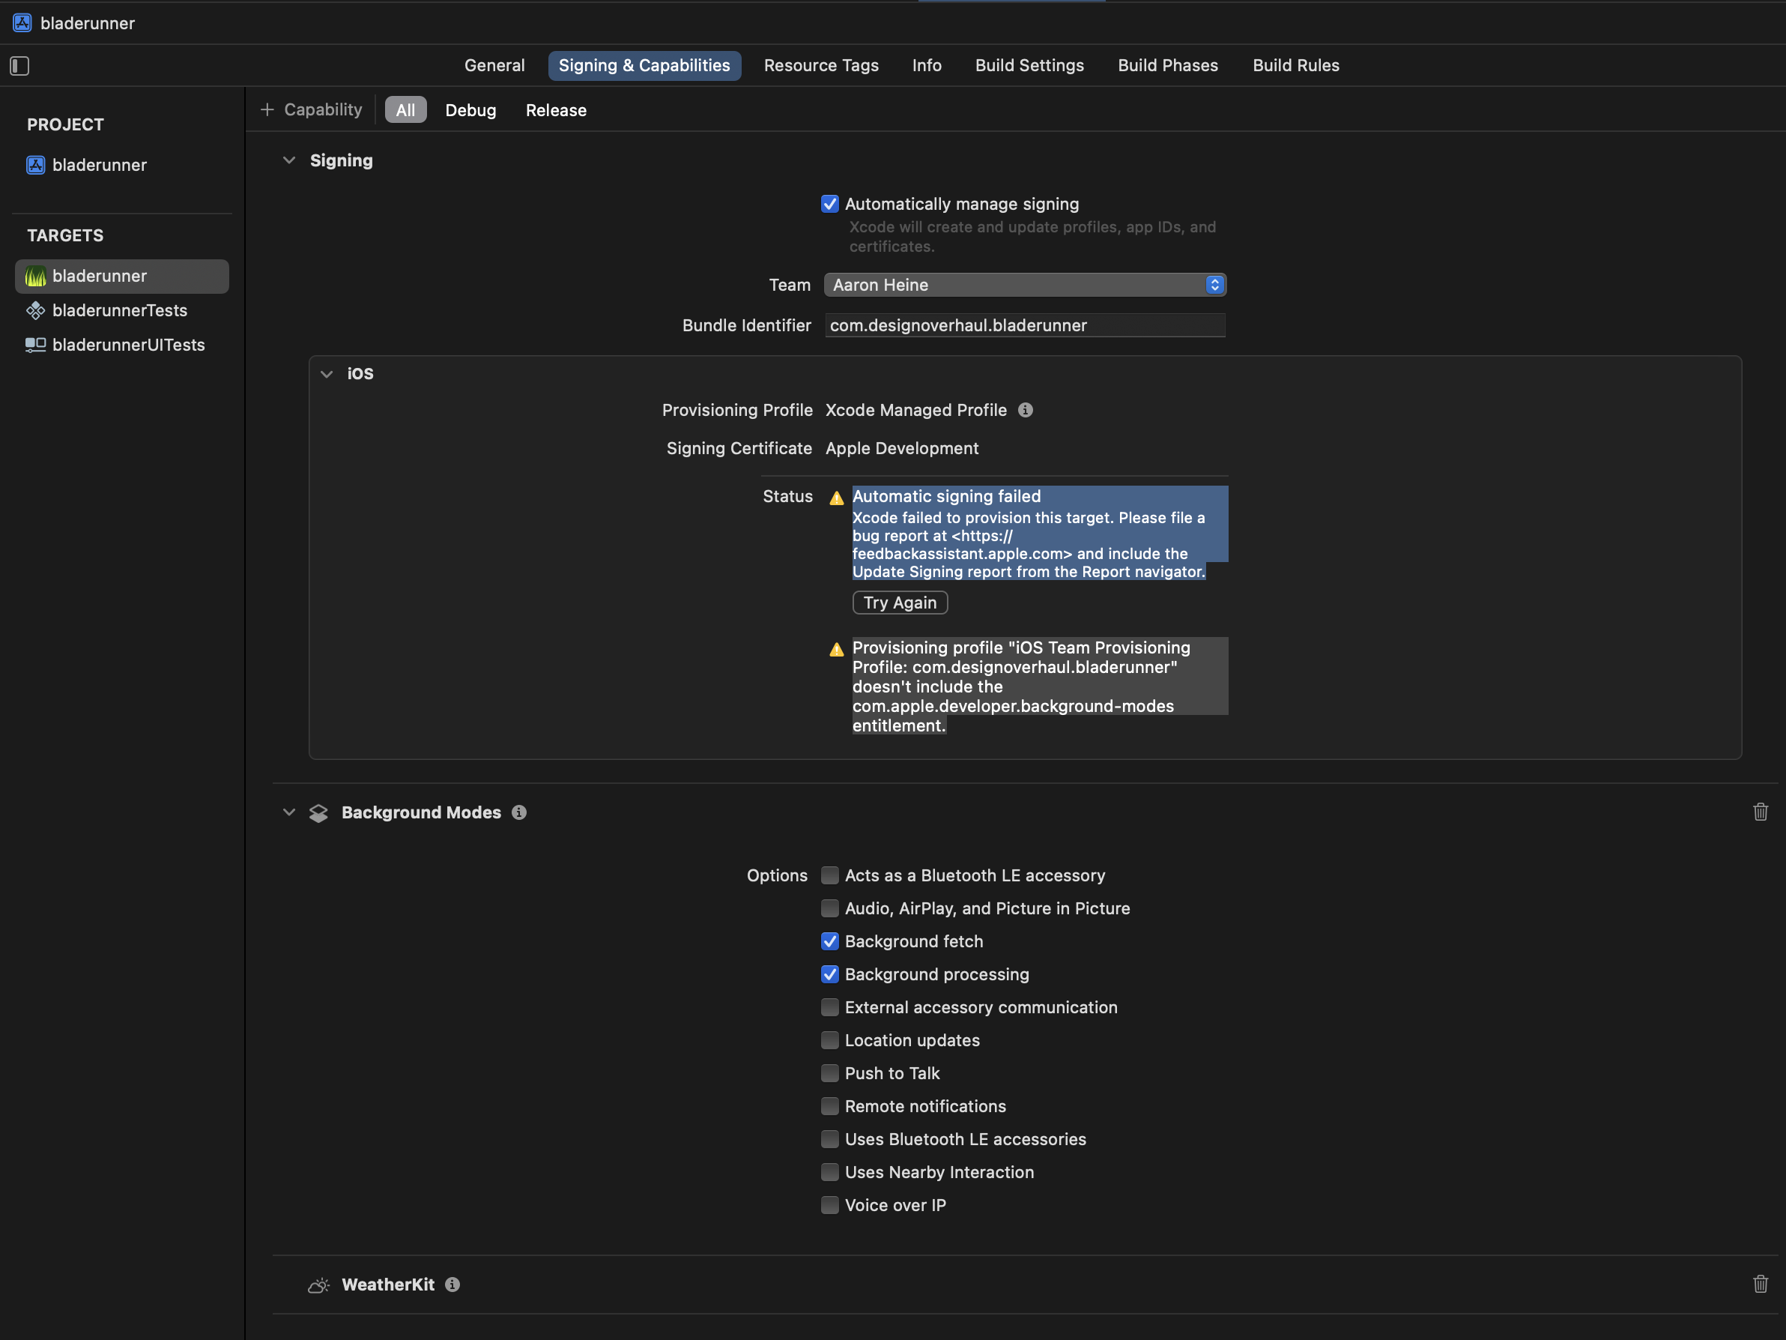
Task: Open the Team dropdown showing Aaron Heine
Action: click(1025, 284)
